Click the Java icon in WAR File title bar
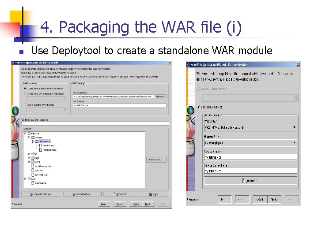The image size is (318, 238). (x=13, y=63)
